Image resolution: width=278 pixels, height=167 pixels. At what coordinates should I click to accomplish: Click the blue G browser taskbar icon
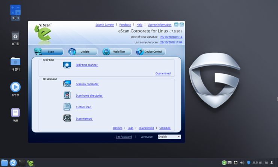13,163
